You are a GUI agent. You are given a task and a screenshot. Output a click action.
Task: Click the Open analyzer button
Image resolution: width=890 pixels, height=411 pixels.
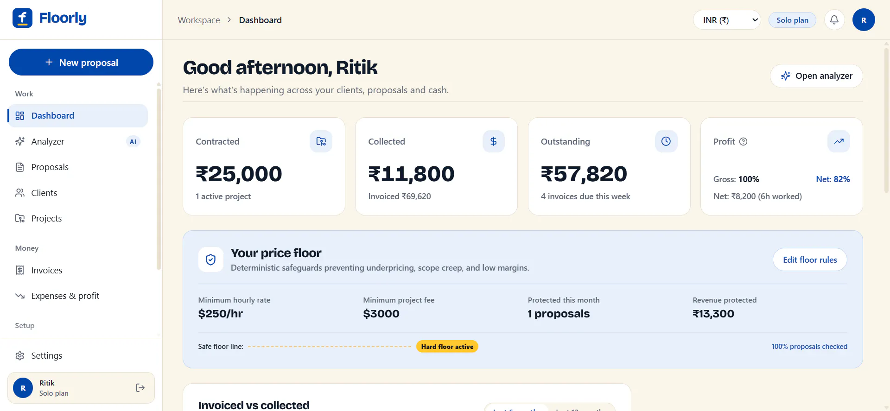tap(816, 76)
